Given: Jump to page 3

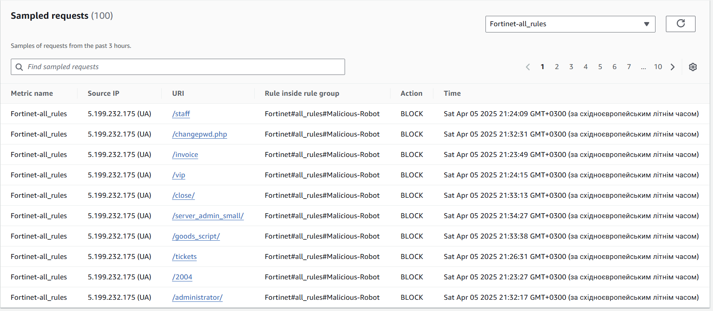Looking at the screenshot, I should (x=571, y=67).
